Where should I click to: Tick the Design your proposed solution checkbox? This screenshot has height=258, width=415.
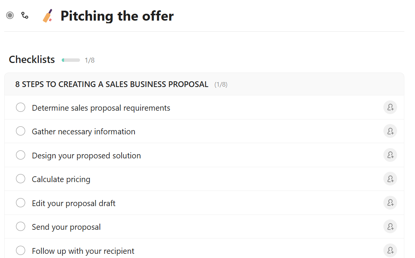pos(21,155)
